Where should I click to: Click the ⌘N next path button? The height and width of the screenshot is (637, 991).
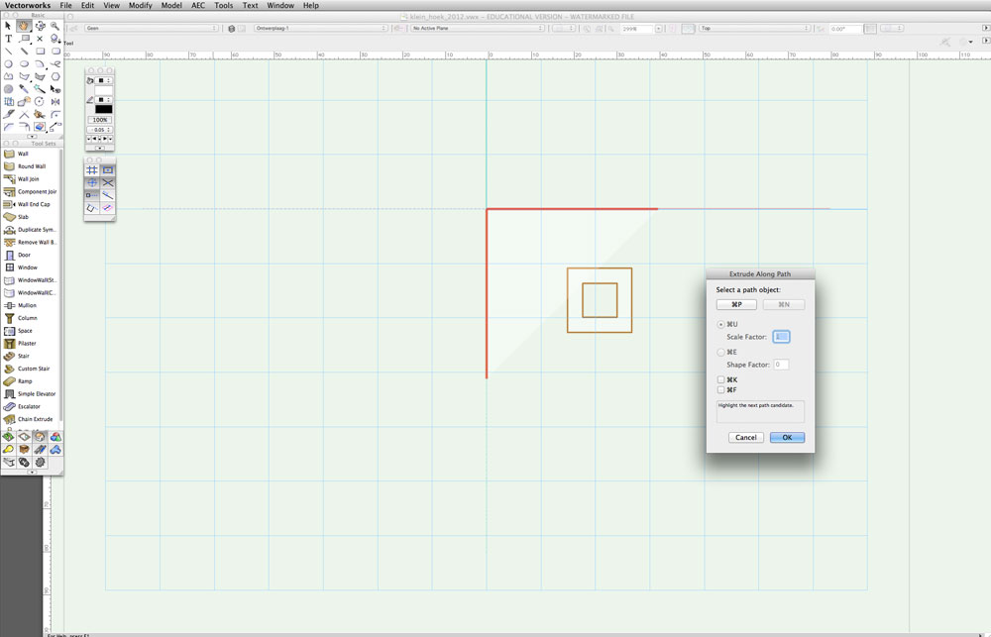(x=784, y=304)
